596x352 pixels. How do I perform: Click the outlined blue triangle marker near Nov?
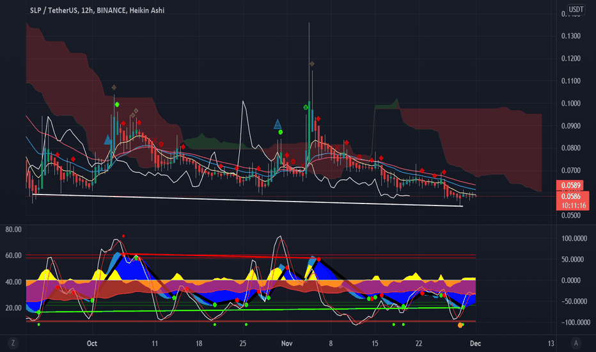(278, 124)
